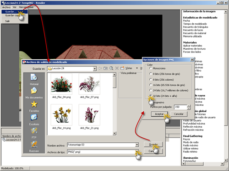Image resolution: width=229 pixels, height=171 pixels.
Task: Click the info panel's horizontal scroll right arrow
Action: coord(222,164)
